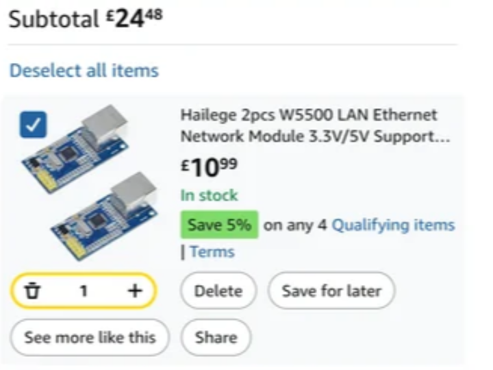This screenshot has height=370, width=493.
Task: Open the Qualifying items link
Action: pos(393,225)
